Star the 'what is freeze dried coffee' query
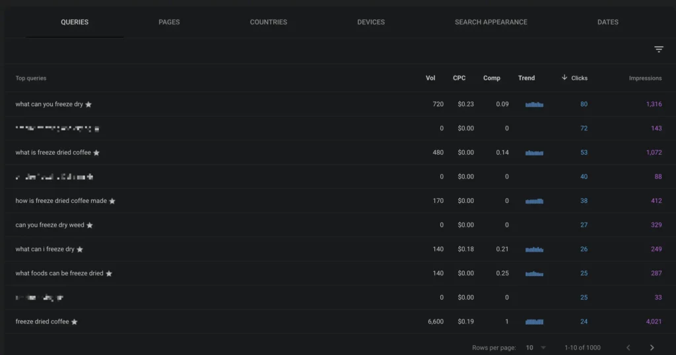The height and width of the screenshot is (355, 676). [x=96, y=153]
